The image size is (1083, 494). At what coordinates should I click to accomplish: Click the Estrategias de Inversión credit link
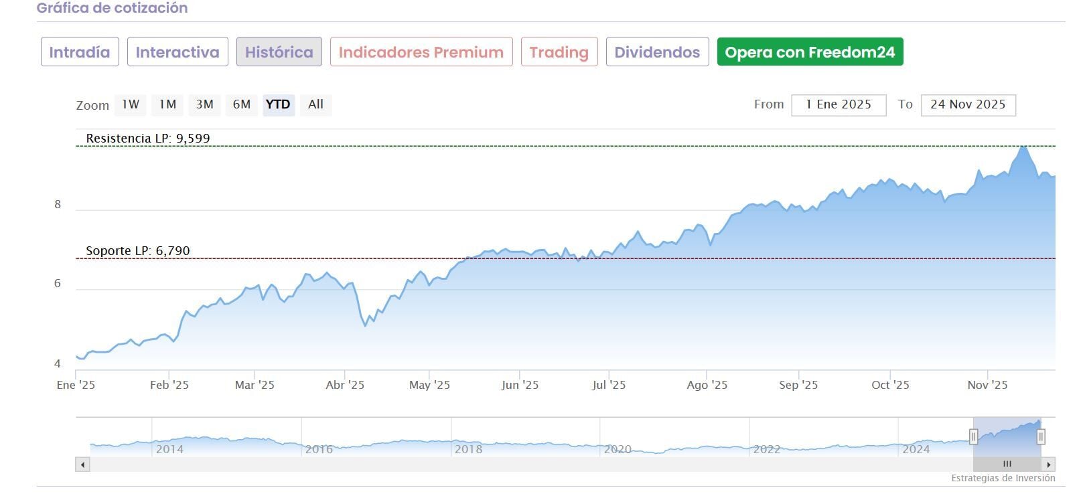(1003, 478)
